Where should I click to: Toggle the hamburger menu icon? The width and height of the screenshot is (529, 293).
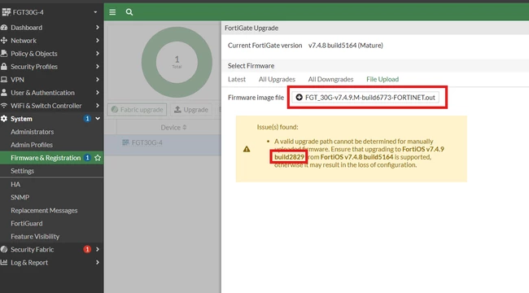tap(112, 12)
